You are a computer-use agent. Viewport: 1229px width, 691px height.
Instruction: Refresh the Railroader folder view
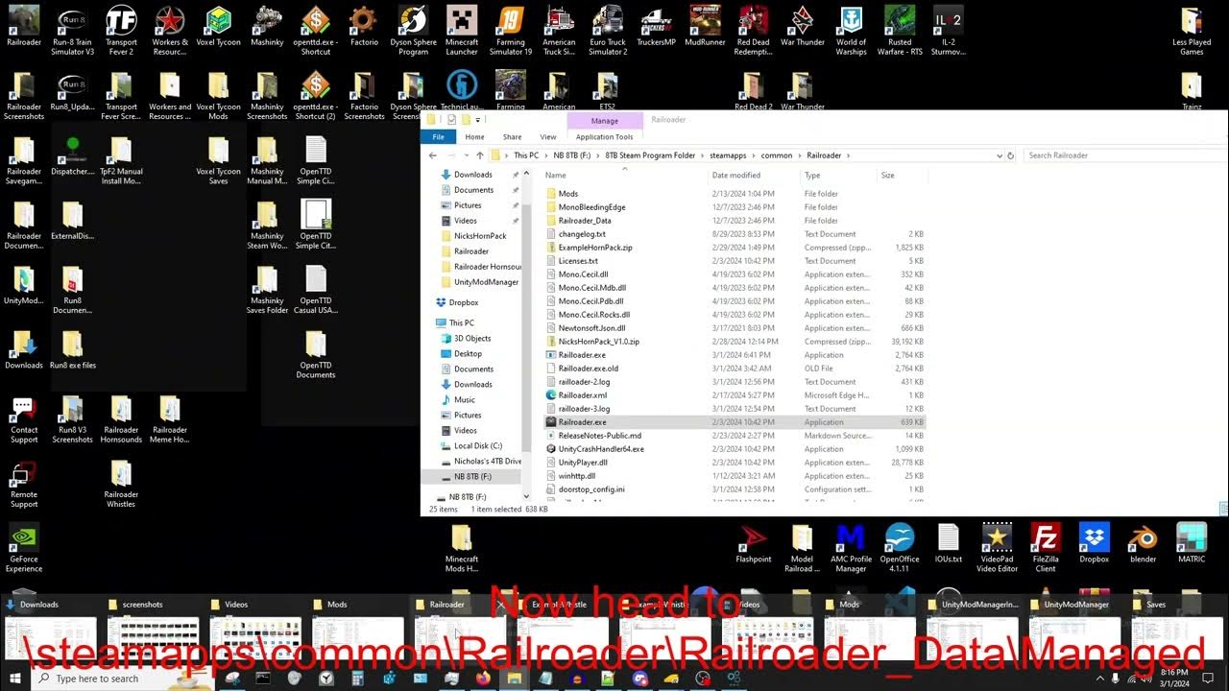pos(1010,155)
